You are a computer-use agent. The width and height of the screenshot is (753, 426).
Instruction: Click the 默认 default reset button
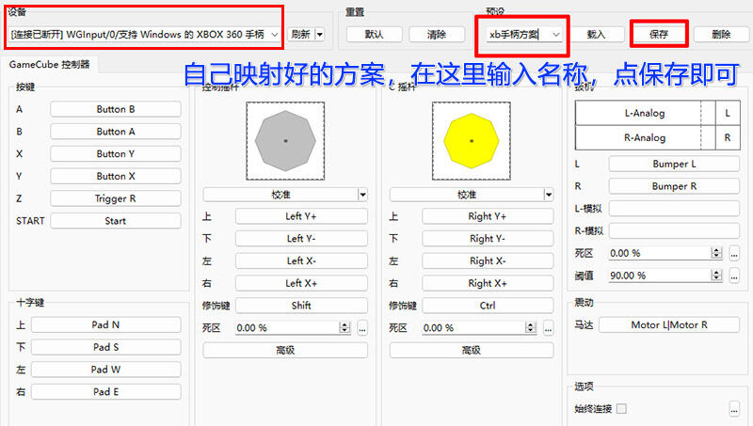[x=374, y=35]
